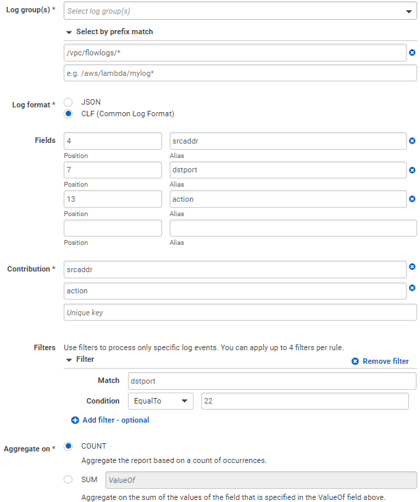Select COUNT aggregation option
The height and width of the screenshot is (502, 420).
pos(68,446)
